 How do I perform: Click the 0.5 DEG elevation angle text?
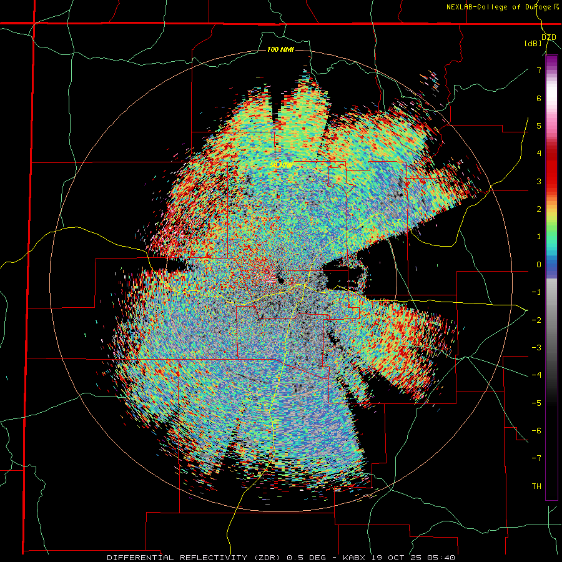point(307,558)
